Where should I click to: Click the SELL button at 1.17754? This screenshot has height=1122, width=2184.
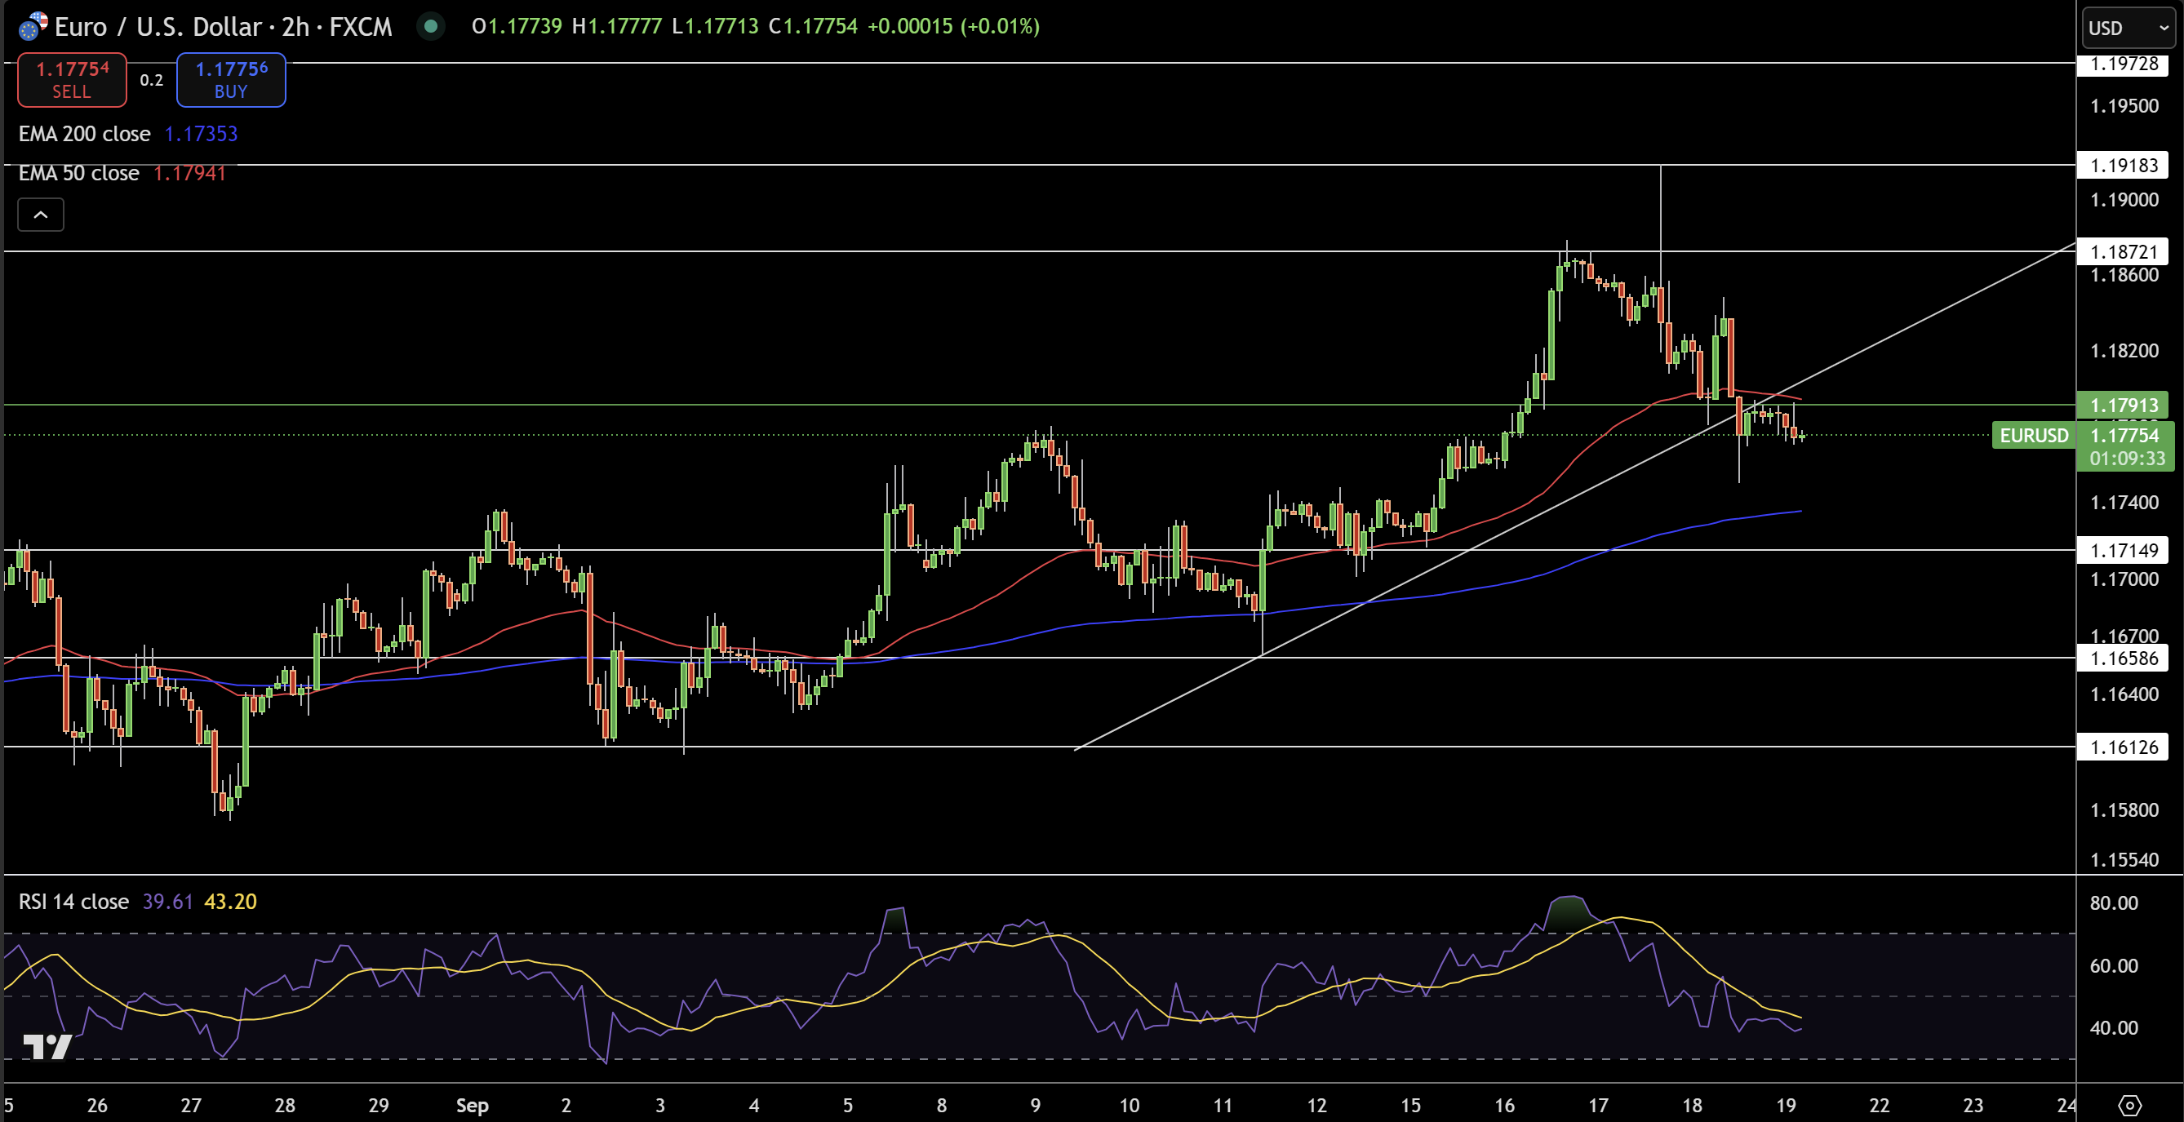71,80
